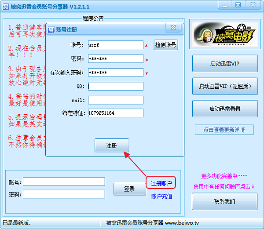Click the main window title bar app icon
Viewport: 264px width, 229px height.
click(x=6, y=7)
